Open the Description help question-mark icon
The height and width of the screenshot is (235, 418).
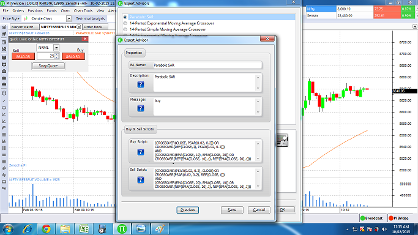(x=141, y=84)
